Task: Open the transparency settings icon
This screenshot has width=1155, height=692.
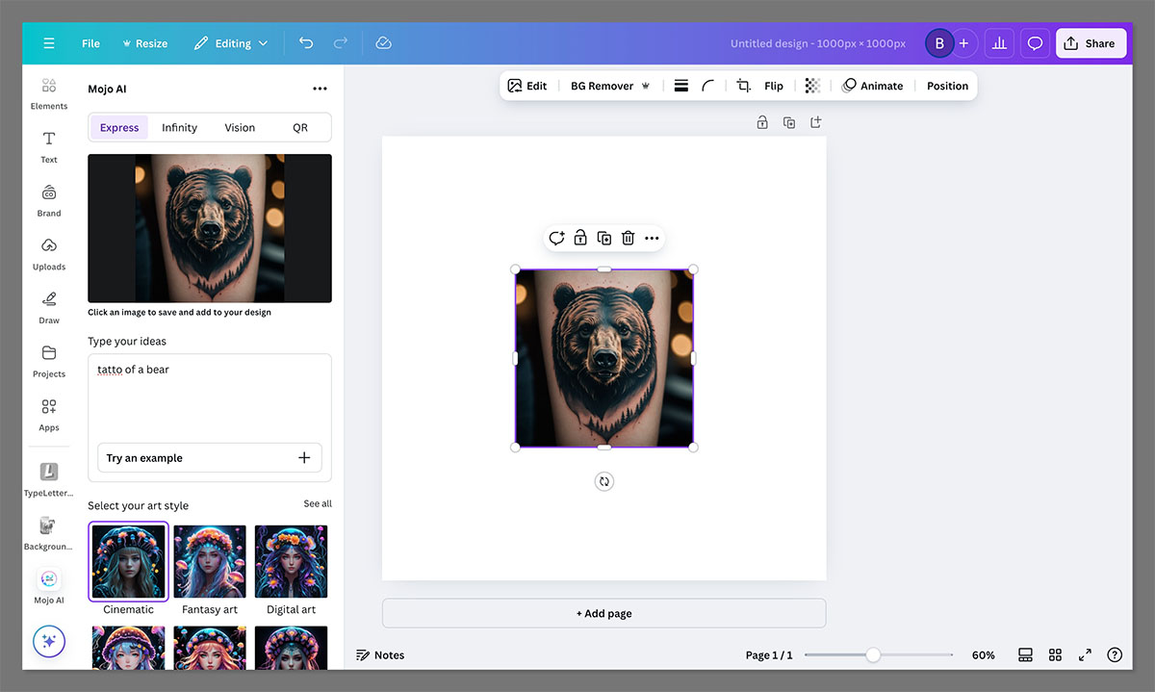Action: tap(812, 86)
